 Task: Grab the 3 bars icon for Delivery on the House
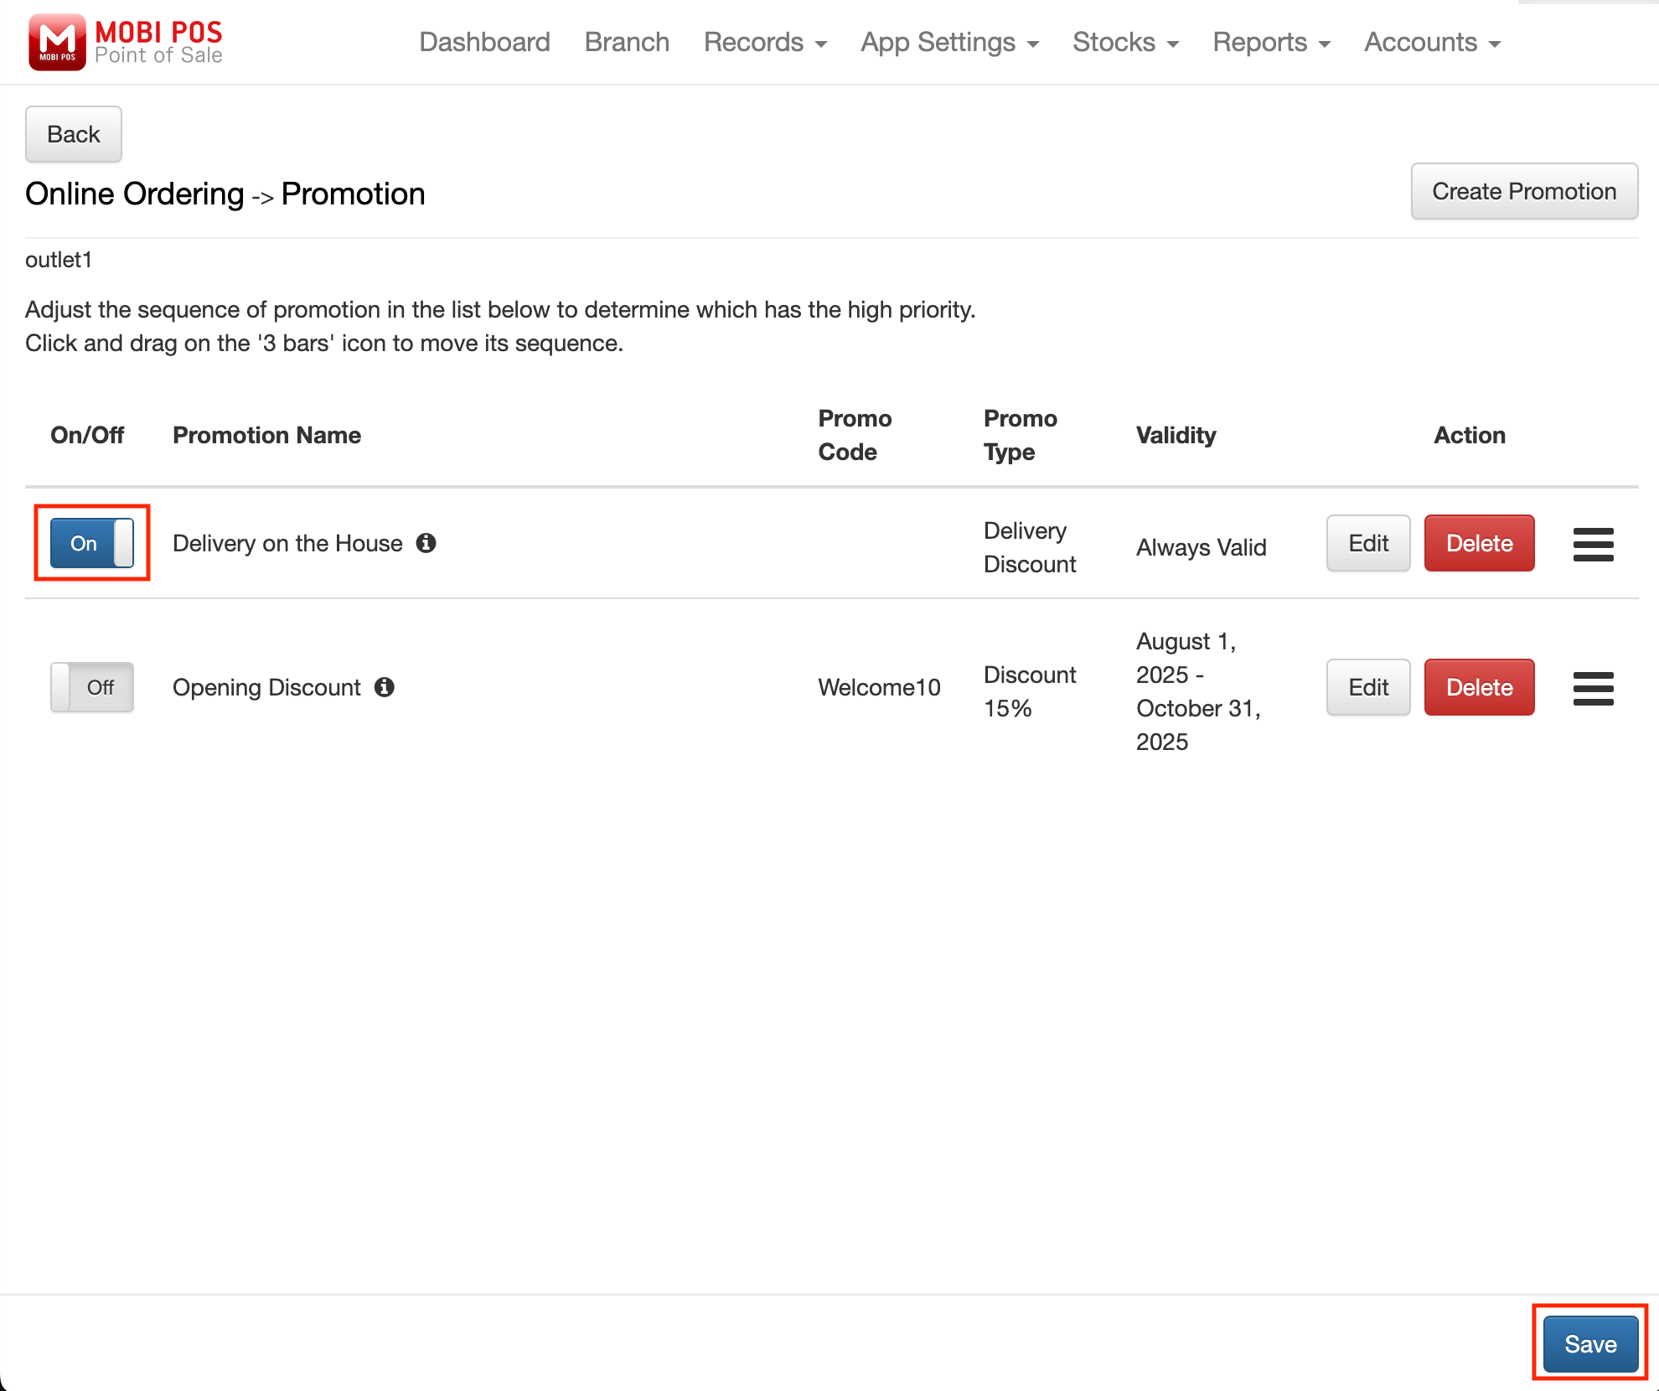(x=1593, y=544)
